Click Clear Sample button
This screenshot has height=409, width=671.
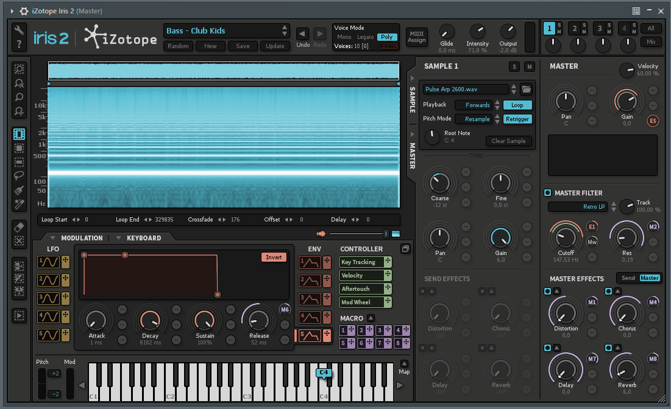click(508, 141)
